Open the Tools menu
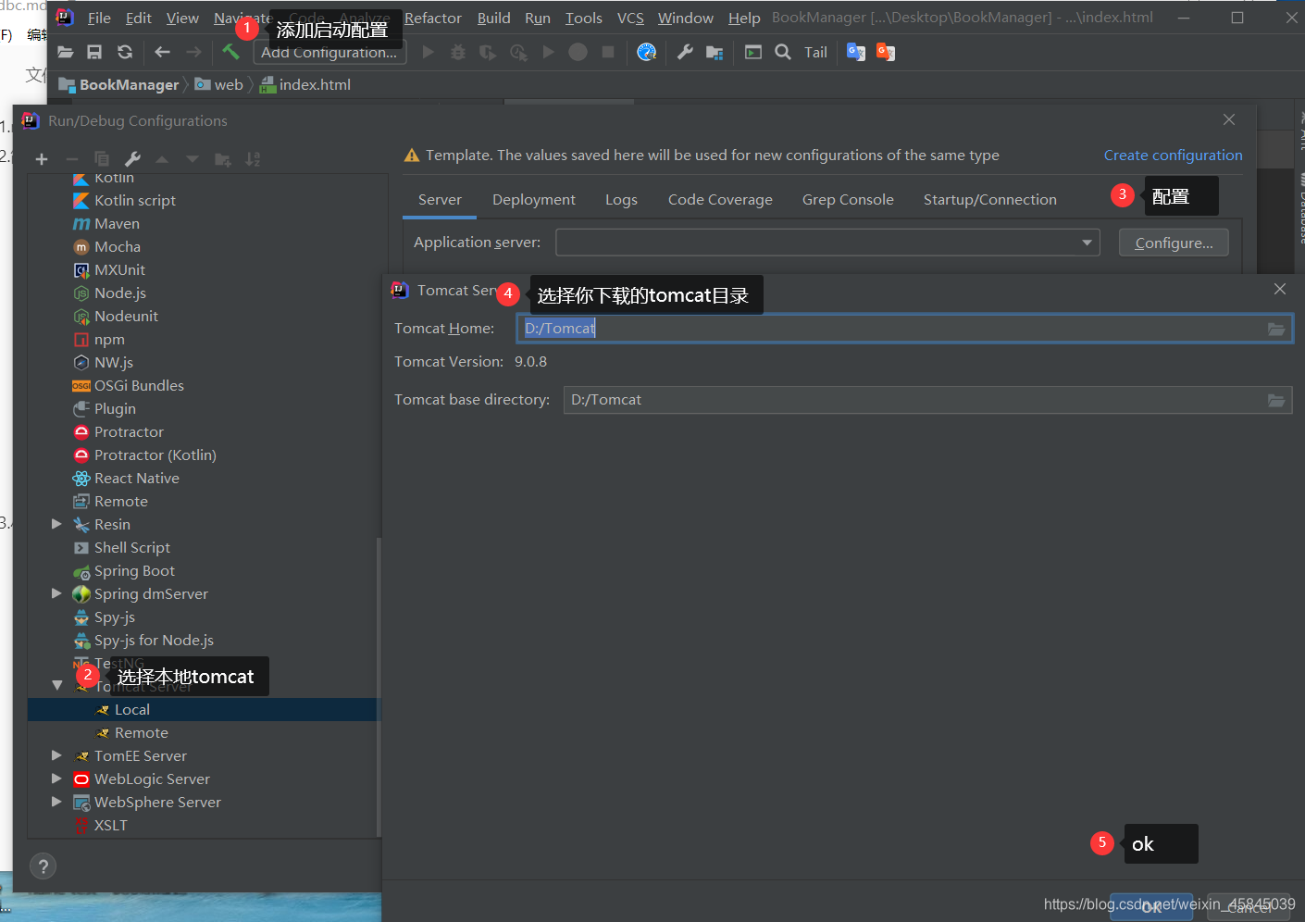This screenshot has height=922, width=1305. [x=584, y=19]
